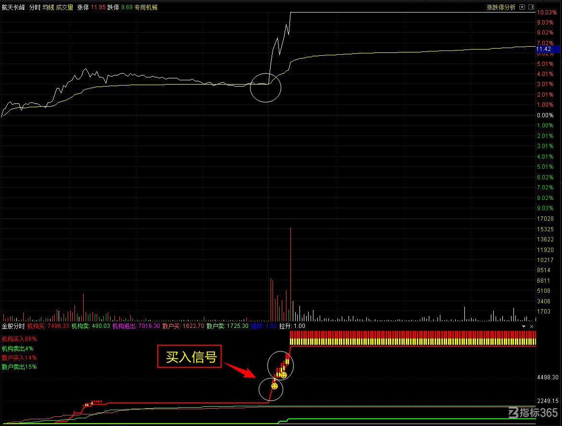Image resolution: width=562 pixels, height=426 pixels.
Task: Click the 散户卖出15% label
Action: pyautogui.click(x=19, y=367)
